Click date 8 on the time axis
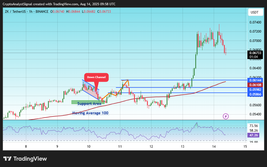 pos(26,146)
